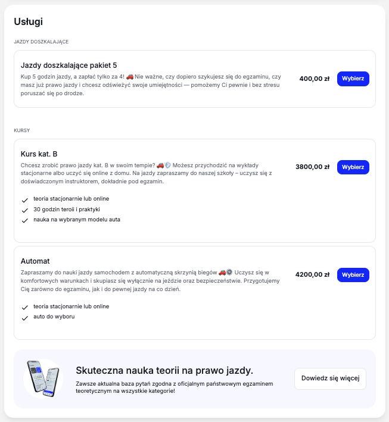
Task: Click the 3800,00 zł price
Action: (312, 167)
